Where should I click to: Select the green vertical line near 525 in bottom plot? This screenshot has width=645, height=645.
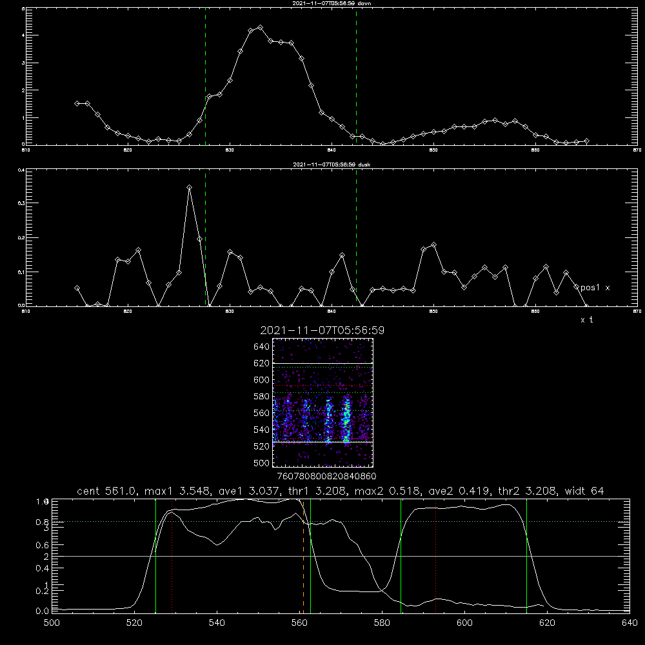(156, 556)
